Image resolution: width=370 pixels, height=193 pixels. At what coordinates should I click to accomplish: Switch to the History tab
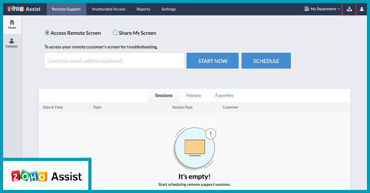[194, 95]
